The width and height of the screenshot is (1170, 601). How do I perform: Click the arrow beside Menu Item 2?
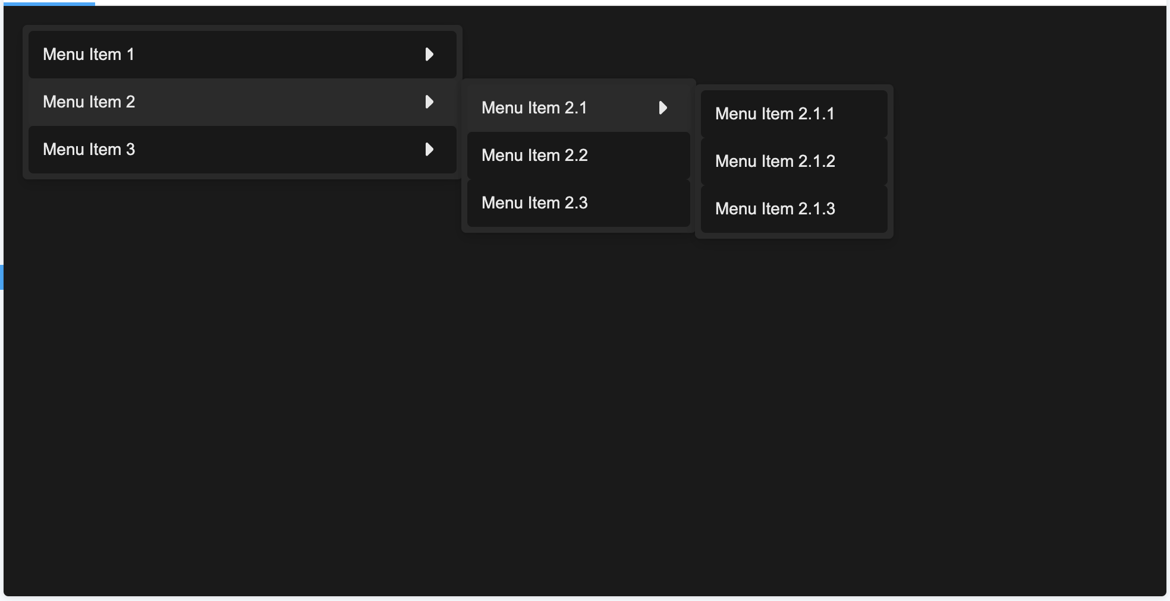click(429, 102)
